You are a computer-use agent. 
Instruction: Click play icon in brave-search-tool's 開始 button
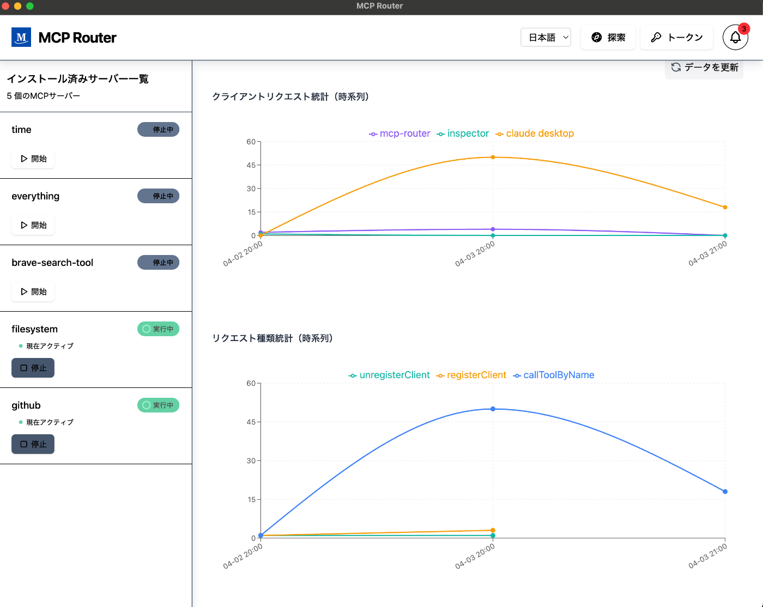(24, 292)
